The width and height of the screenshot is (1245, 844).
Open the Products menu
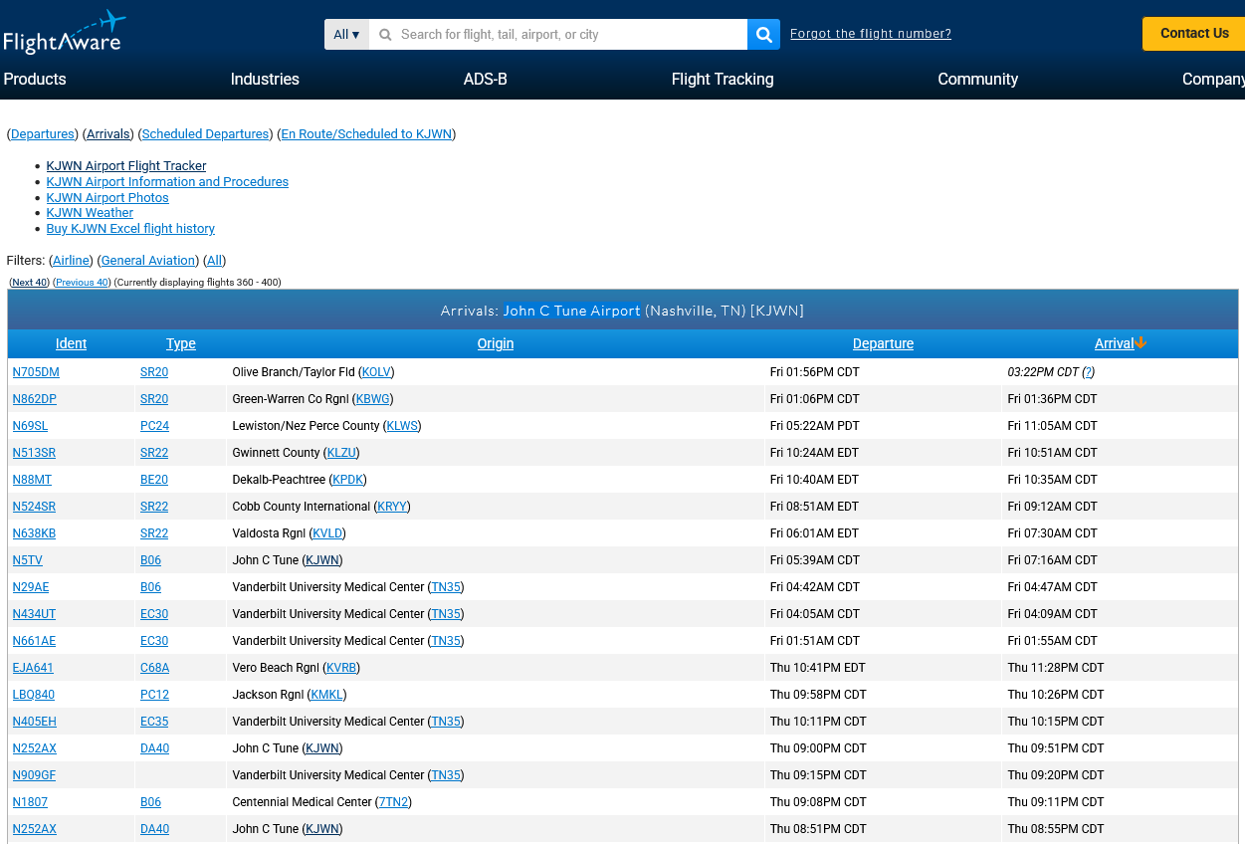click(35, 80)
